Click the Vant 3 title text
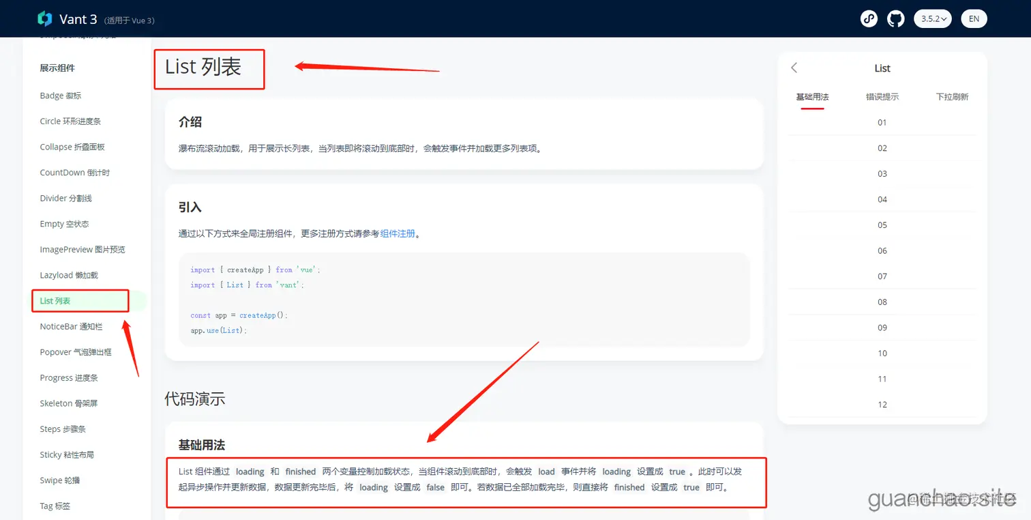Image resolution: width=1031 pixels, height=520 pixels. pos(78,19)
